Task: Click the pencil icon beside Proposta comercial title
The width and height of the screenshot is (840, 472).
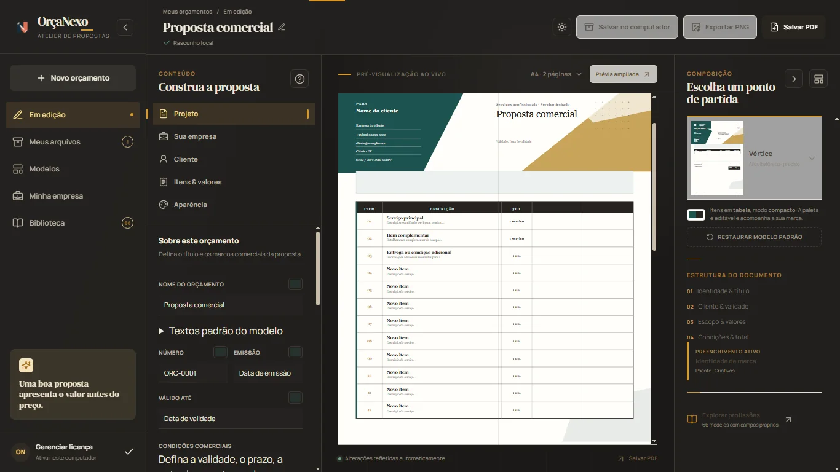Action: (282, 27)
